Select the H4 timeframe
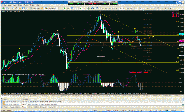 point(121,8)
